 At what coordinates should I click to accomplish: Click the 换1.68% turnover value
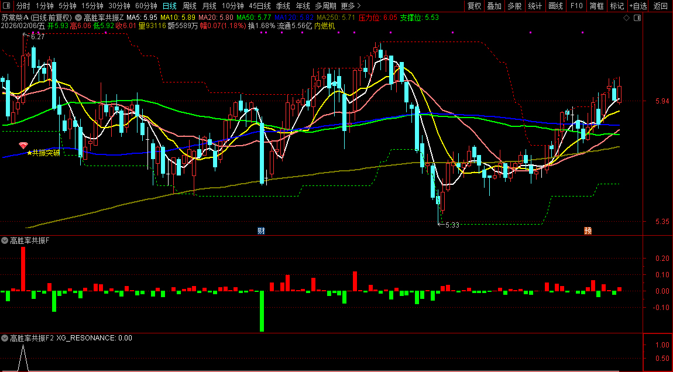(262, 26)
